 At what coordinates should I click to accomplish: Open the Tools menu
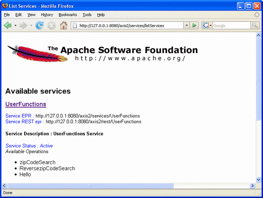point(87,14)
